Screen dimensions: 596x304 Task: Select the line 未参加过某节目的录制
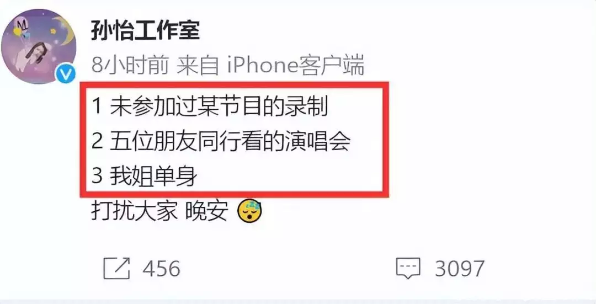coord(210,106)
